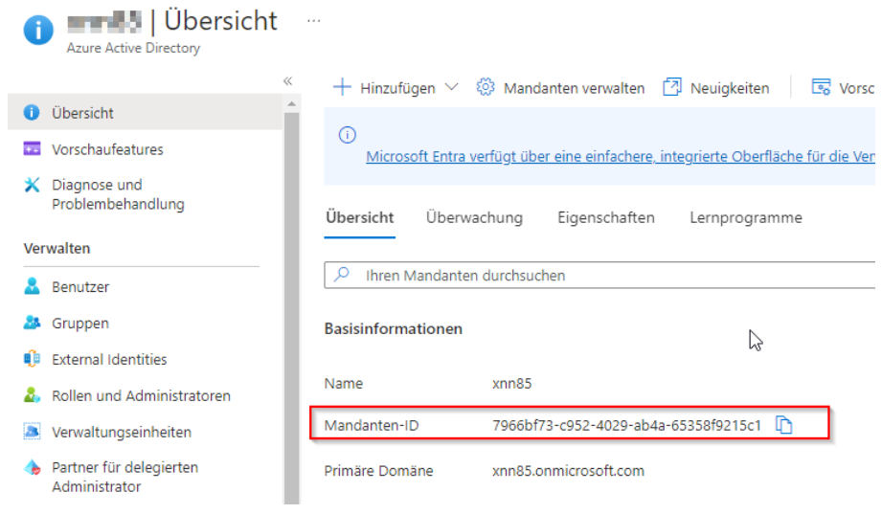Click the Ihren Mandanten durchsuchen search field
882x514 pixels.
pos(599,275)
